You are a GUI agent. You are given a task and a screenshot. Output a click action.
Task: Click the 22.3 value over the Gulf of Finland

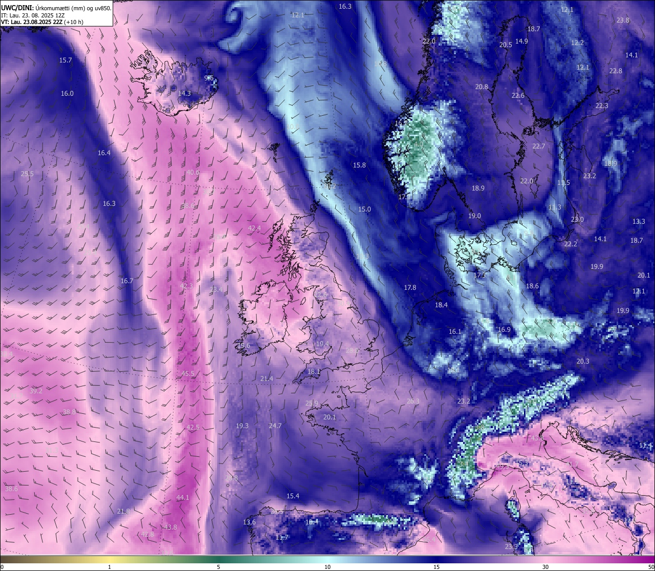pos(602,105)
